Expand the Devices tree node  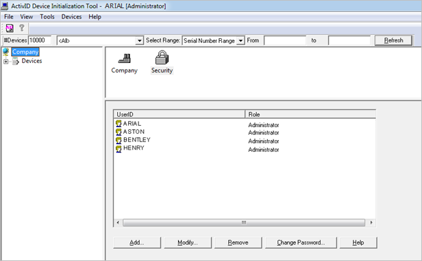5,61
